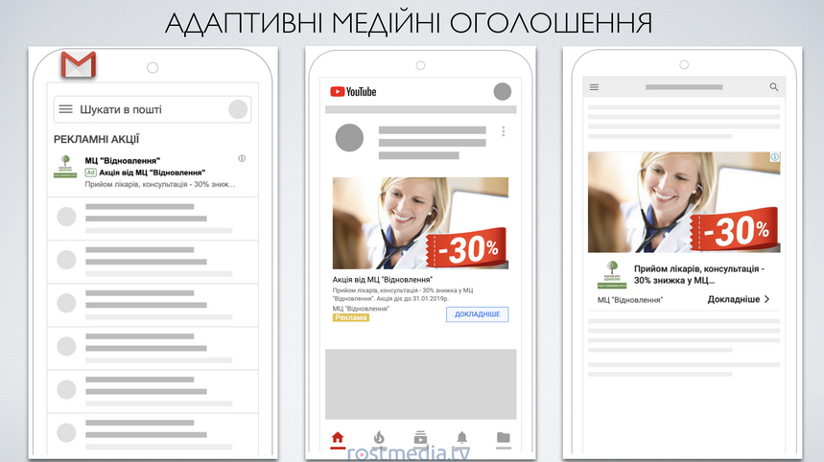Click the ad info icon on the right banner
824x462 pixels.
pyautogui.click(x=774, y=157)
